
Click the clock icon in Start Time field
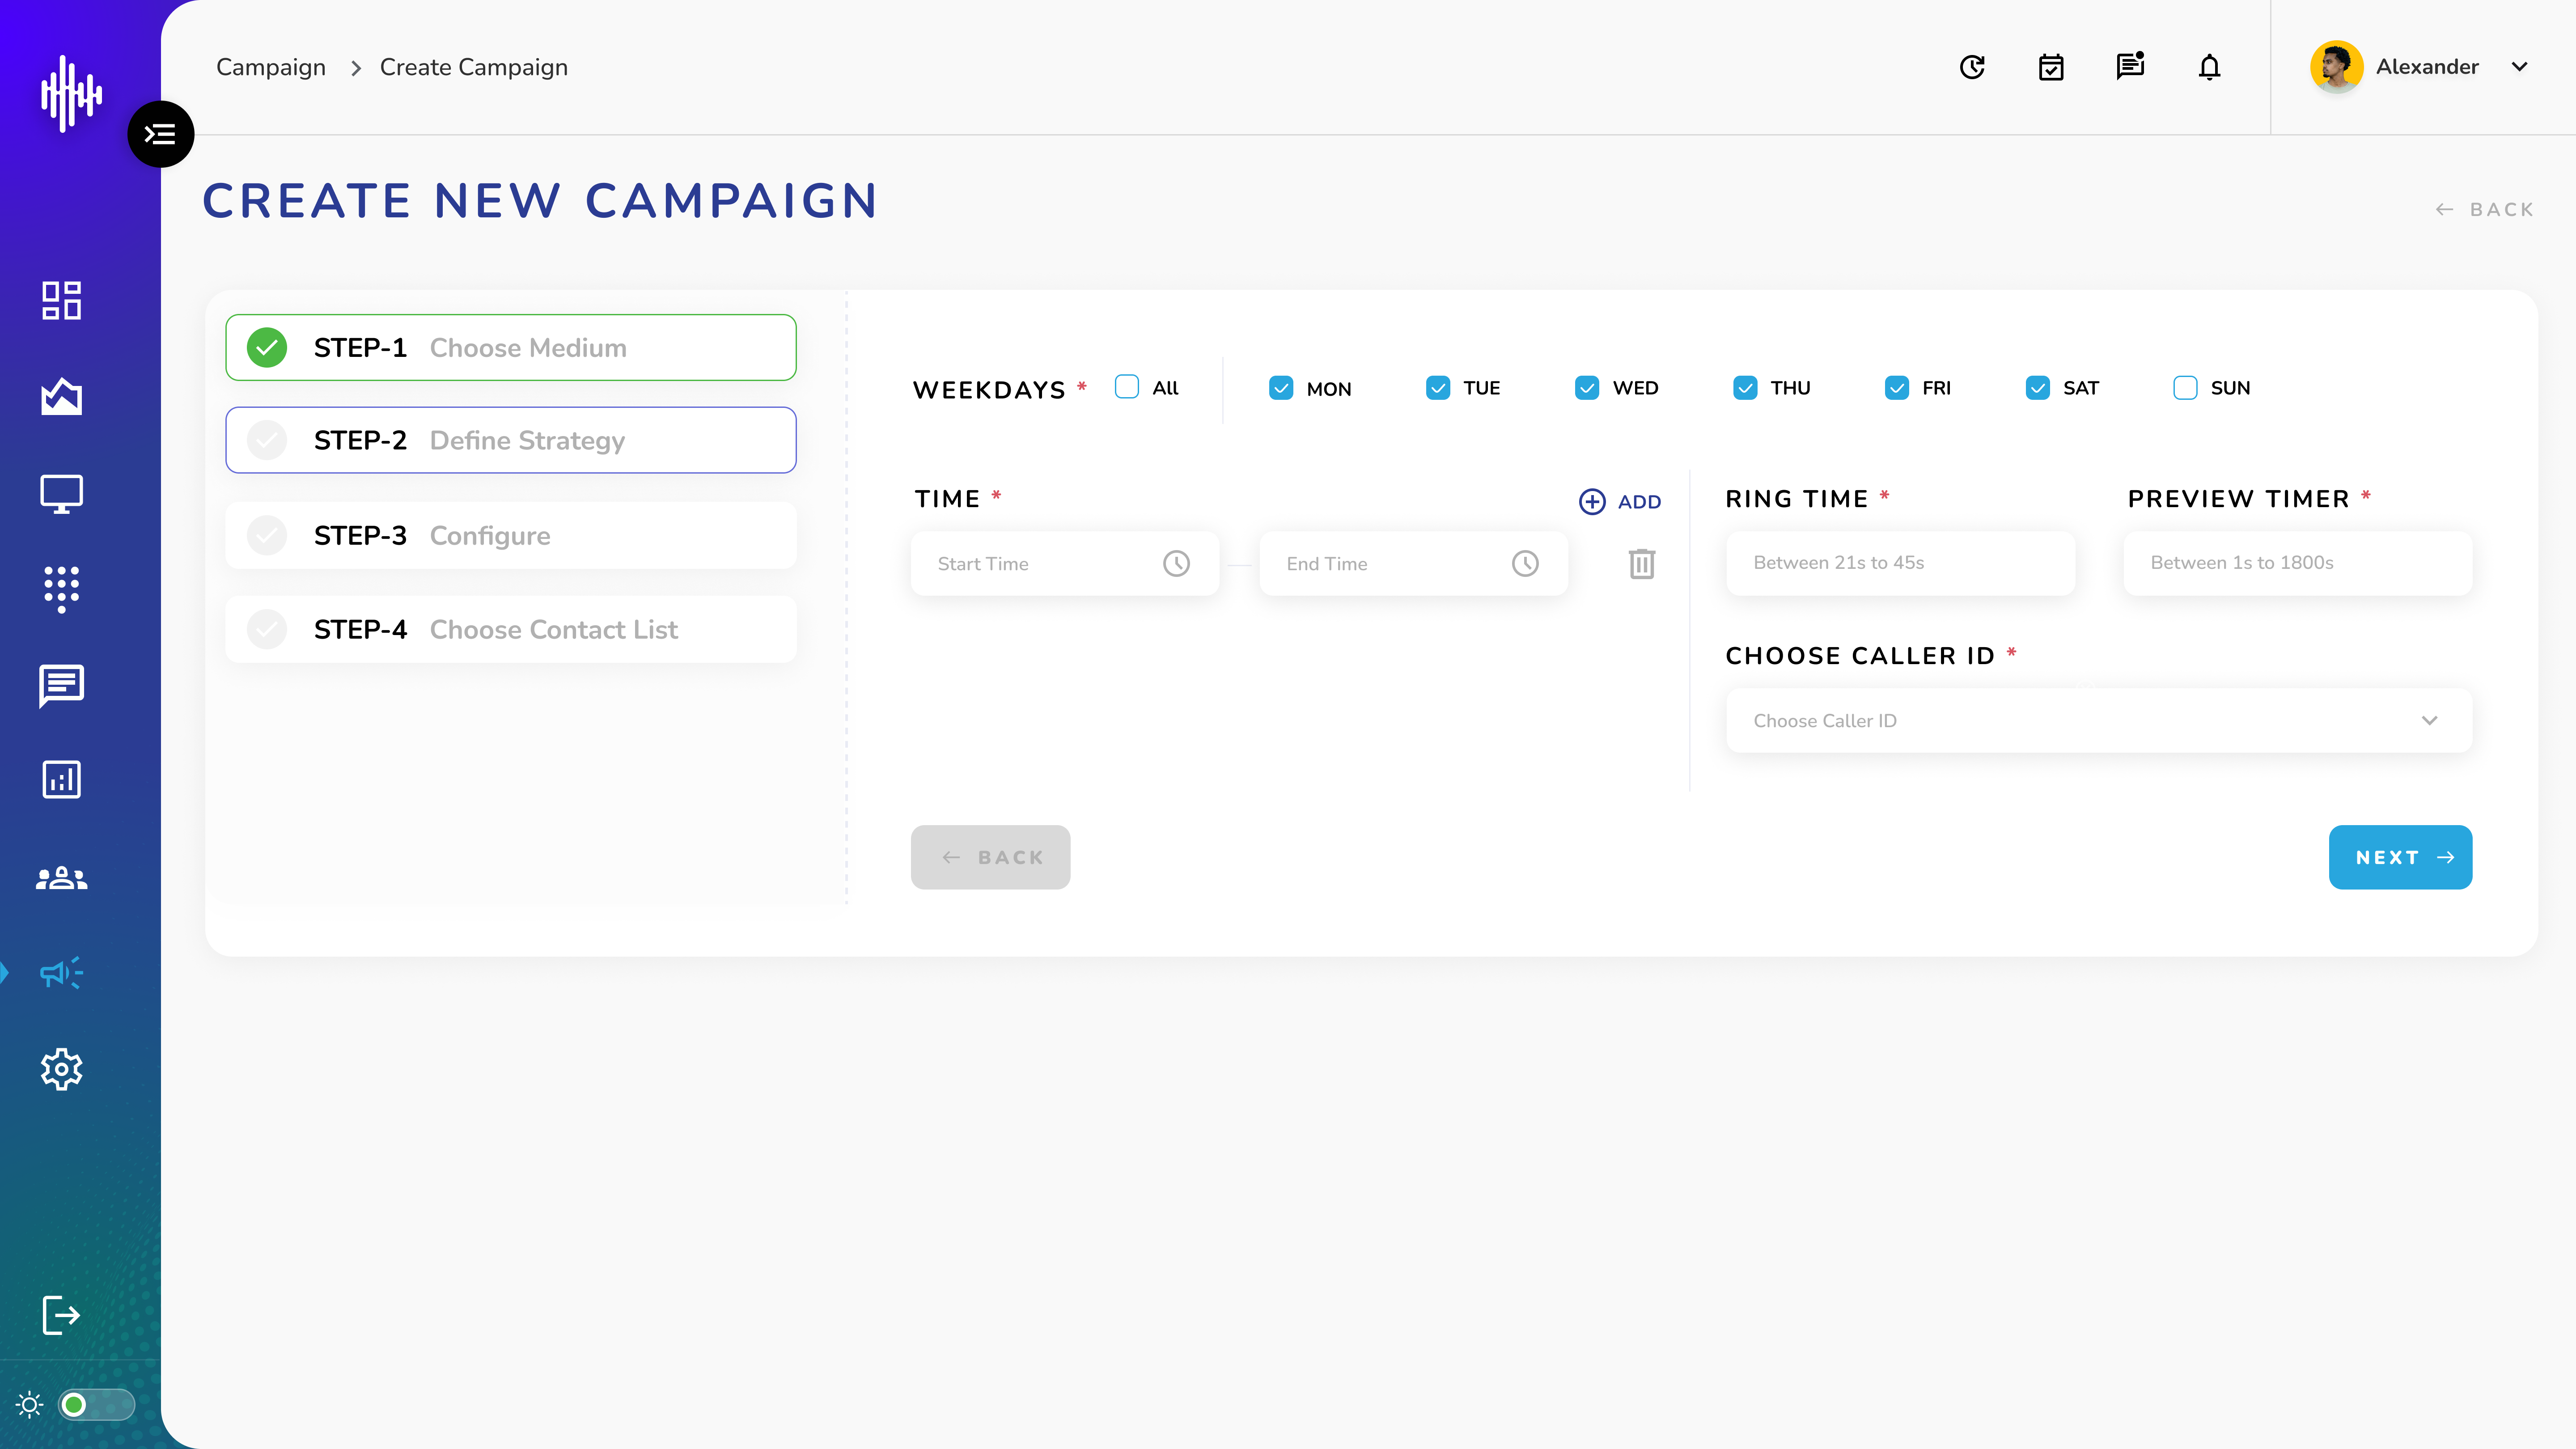point(1176,564)
